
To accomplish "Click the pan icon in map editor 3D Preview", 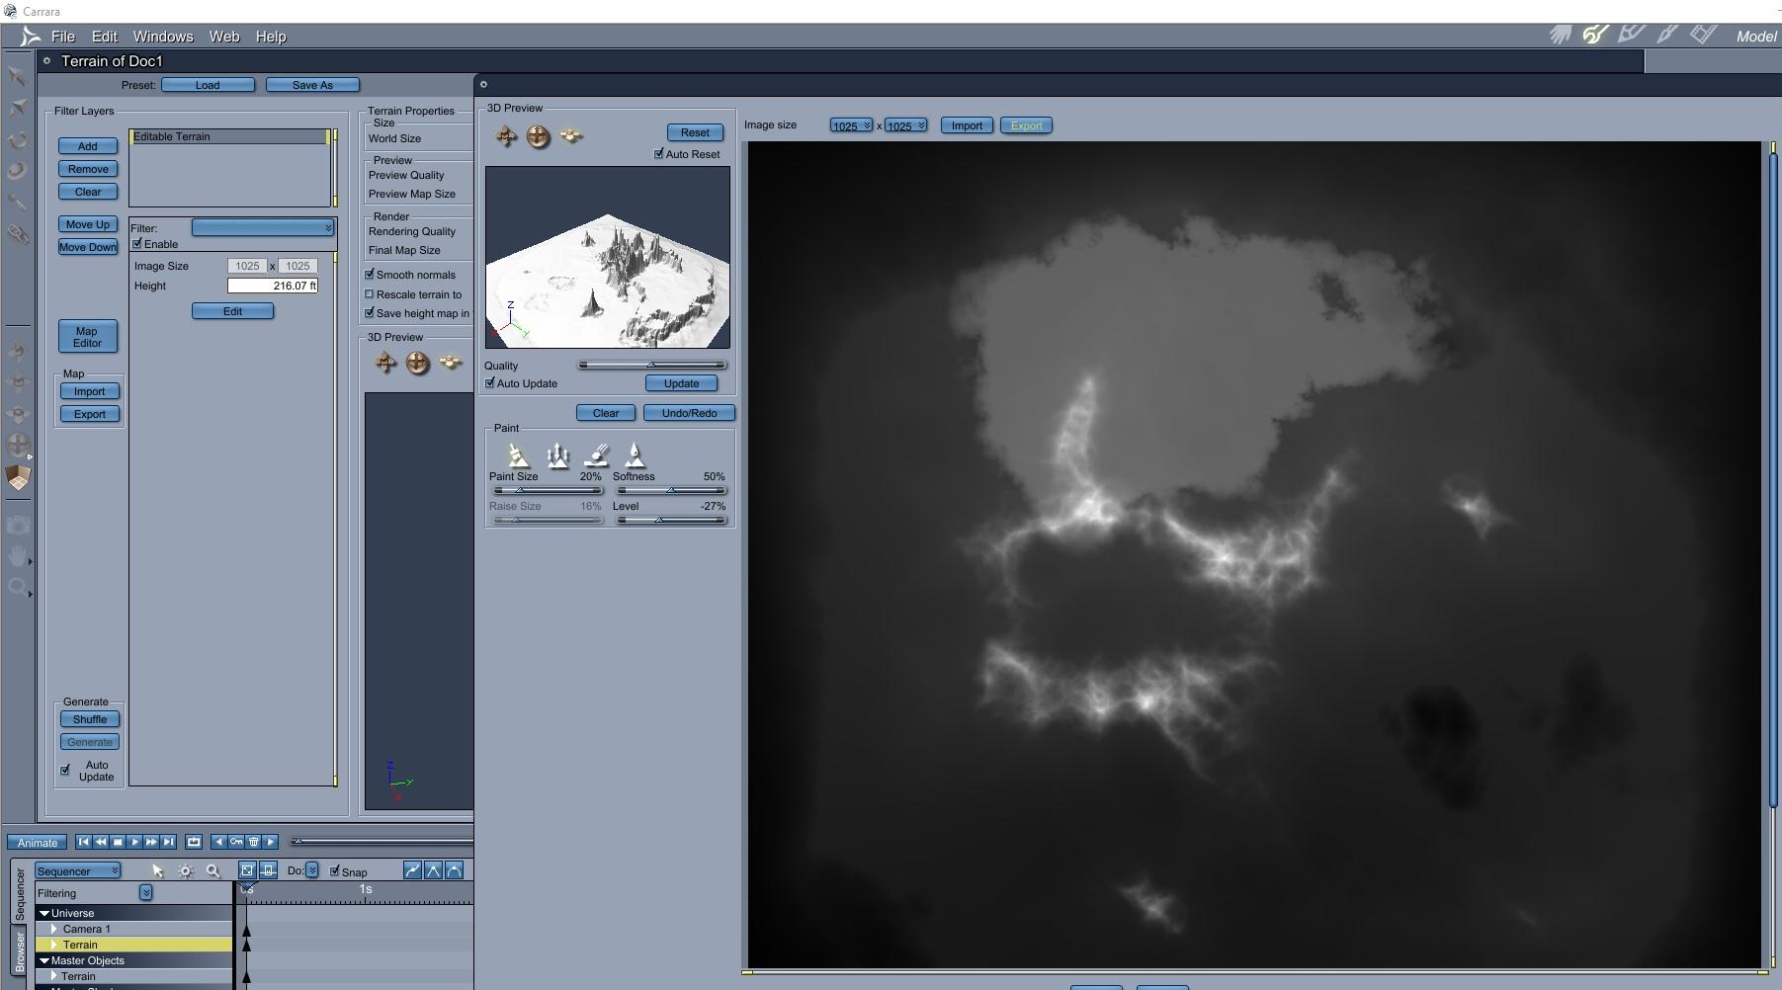I will [x=506, y=136].
